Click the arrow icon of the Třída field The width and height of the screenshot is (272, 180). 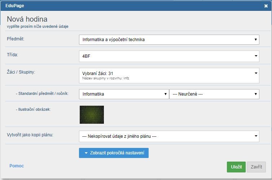coord(255,56)
